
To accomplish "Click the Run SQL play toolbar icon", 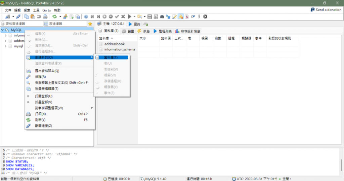I will click(x=130, y=17).
